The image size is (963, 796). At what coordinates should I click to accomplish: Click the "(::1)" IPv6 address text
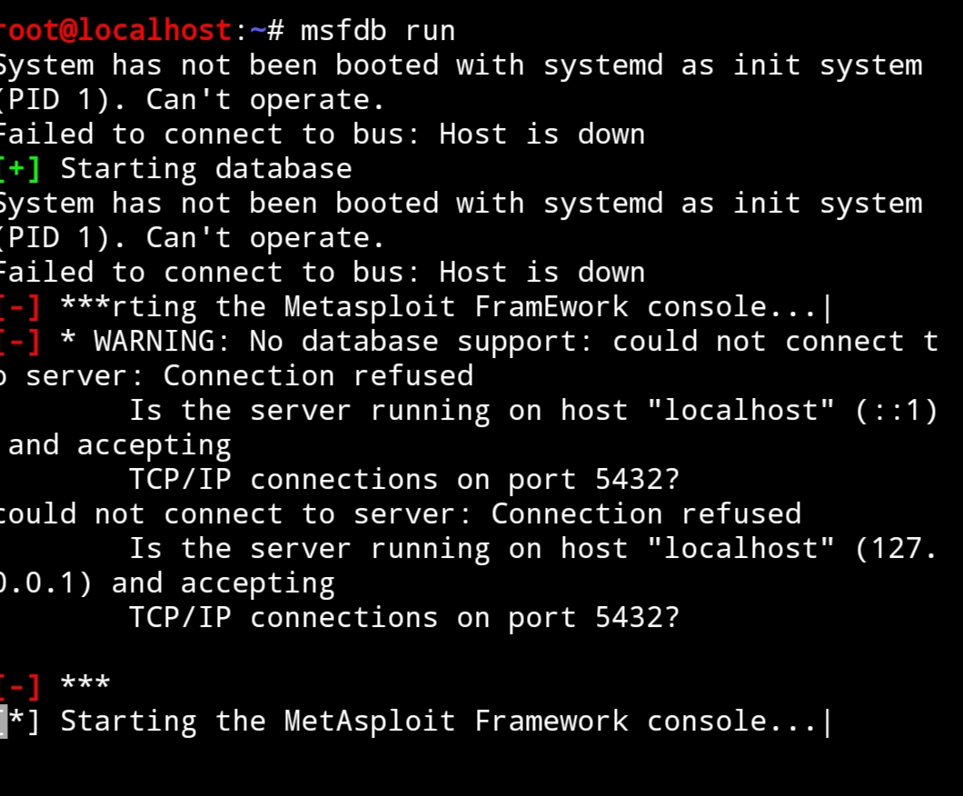(896, 411)
